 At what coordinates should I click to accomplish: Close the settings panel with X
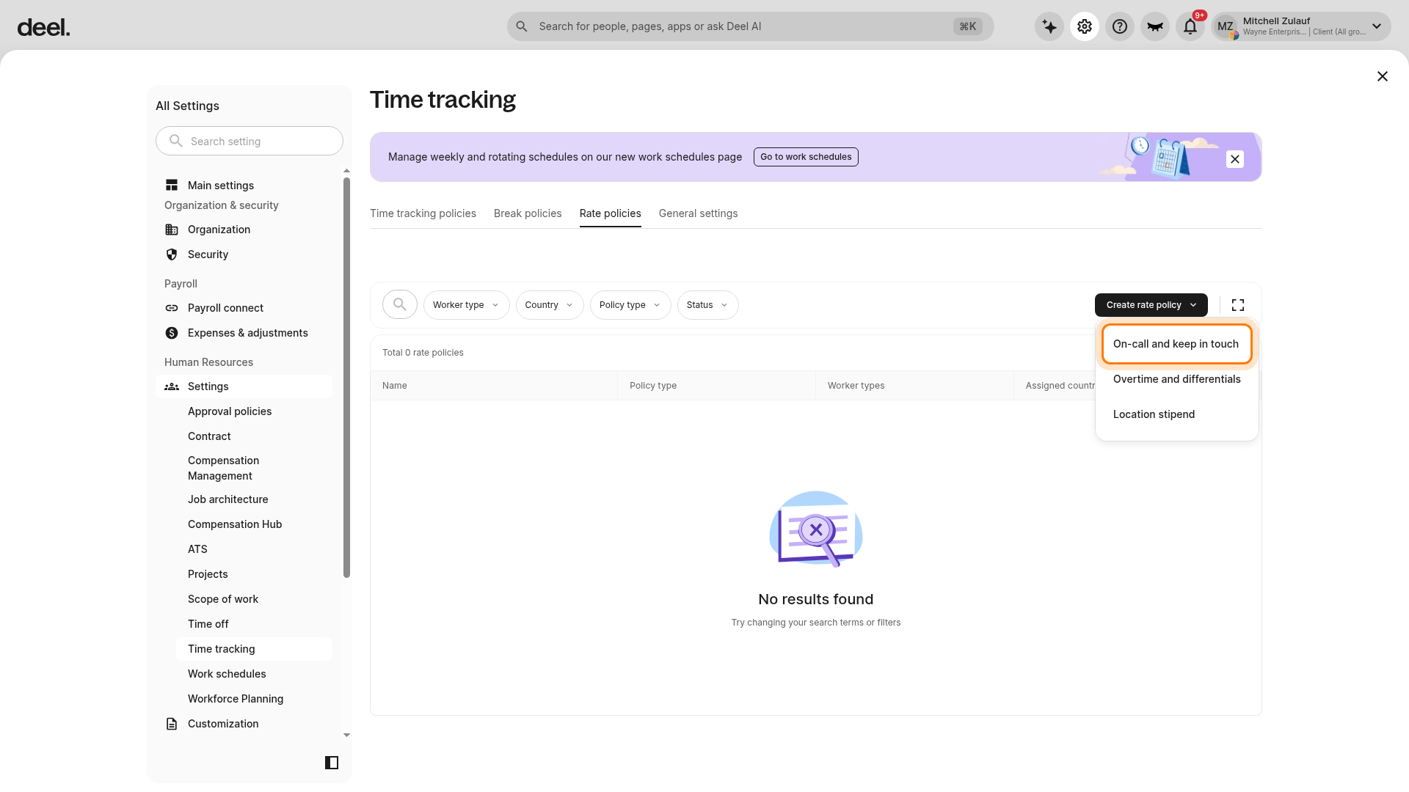tap(1383, 76)
